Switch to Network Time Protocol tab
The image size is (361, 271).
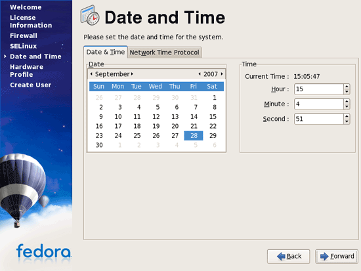click(x=164, y=52)
